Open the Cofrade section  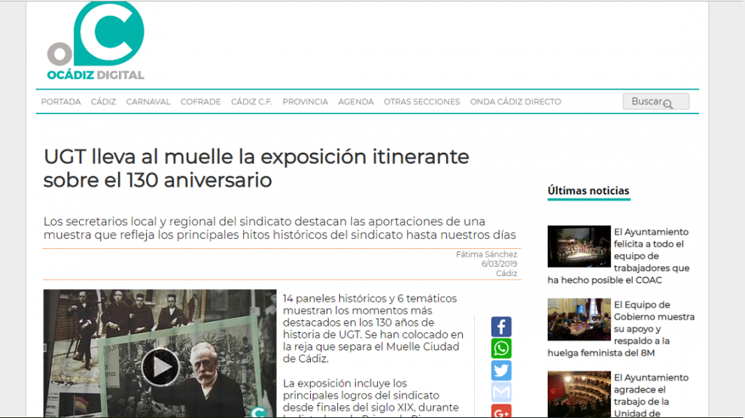200,101
